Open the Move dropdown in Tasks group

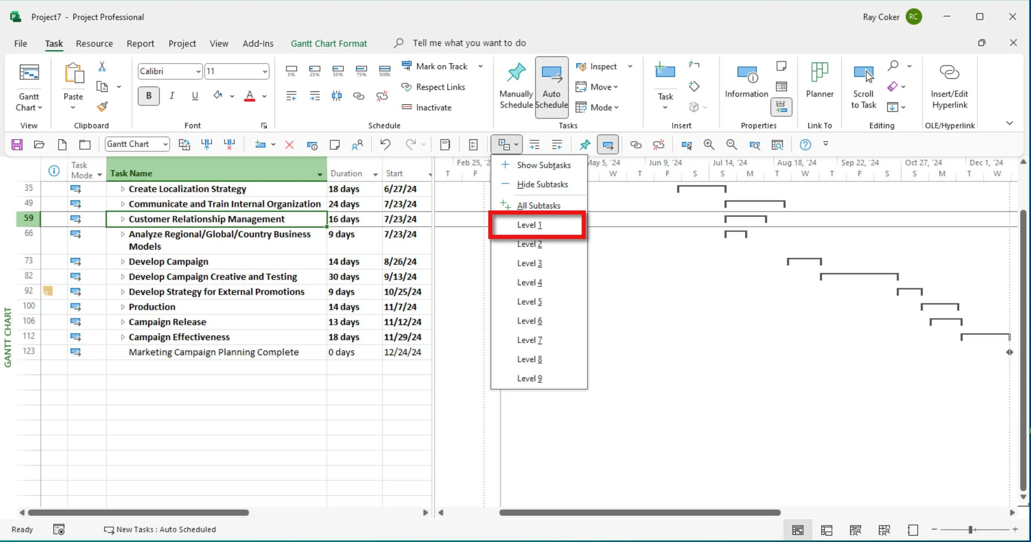pyautogui.click(x=597, y=87)
